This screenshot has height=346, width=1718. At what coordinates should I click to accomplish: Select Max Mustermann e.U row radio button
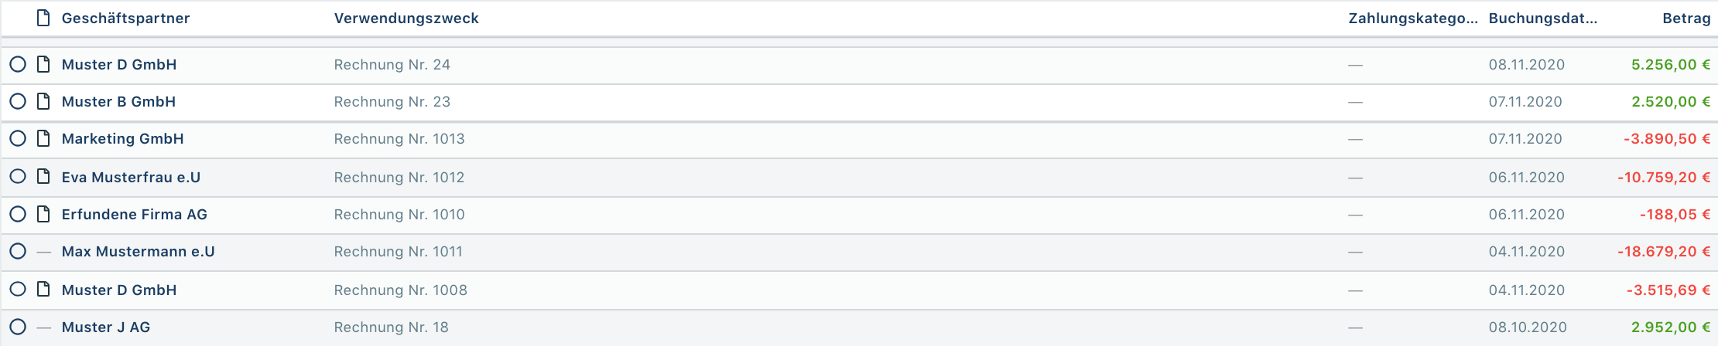pos(18,251)
